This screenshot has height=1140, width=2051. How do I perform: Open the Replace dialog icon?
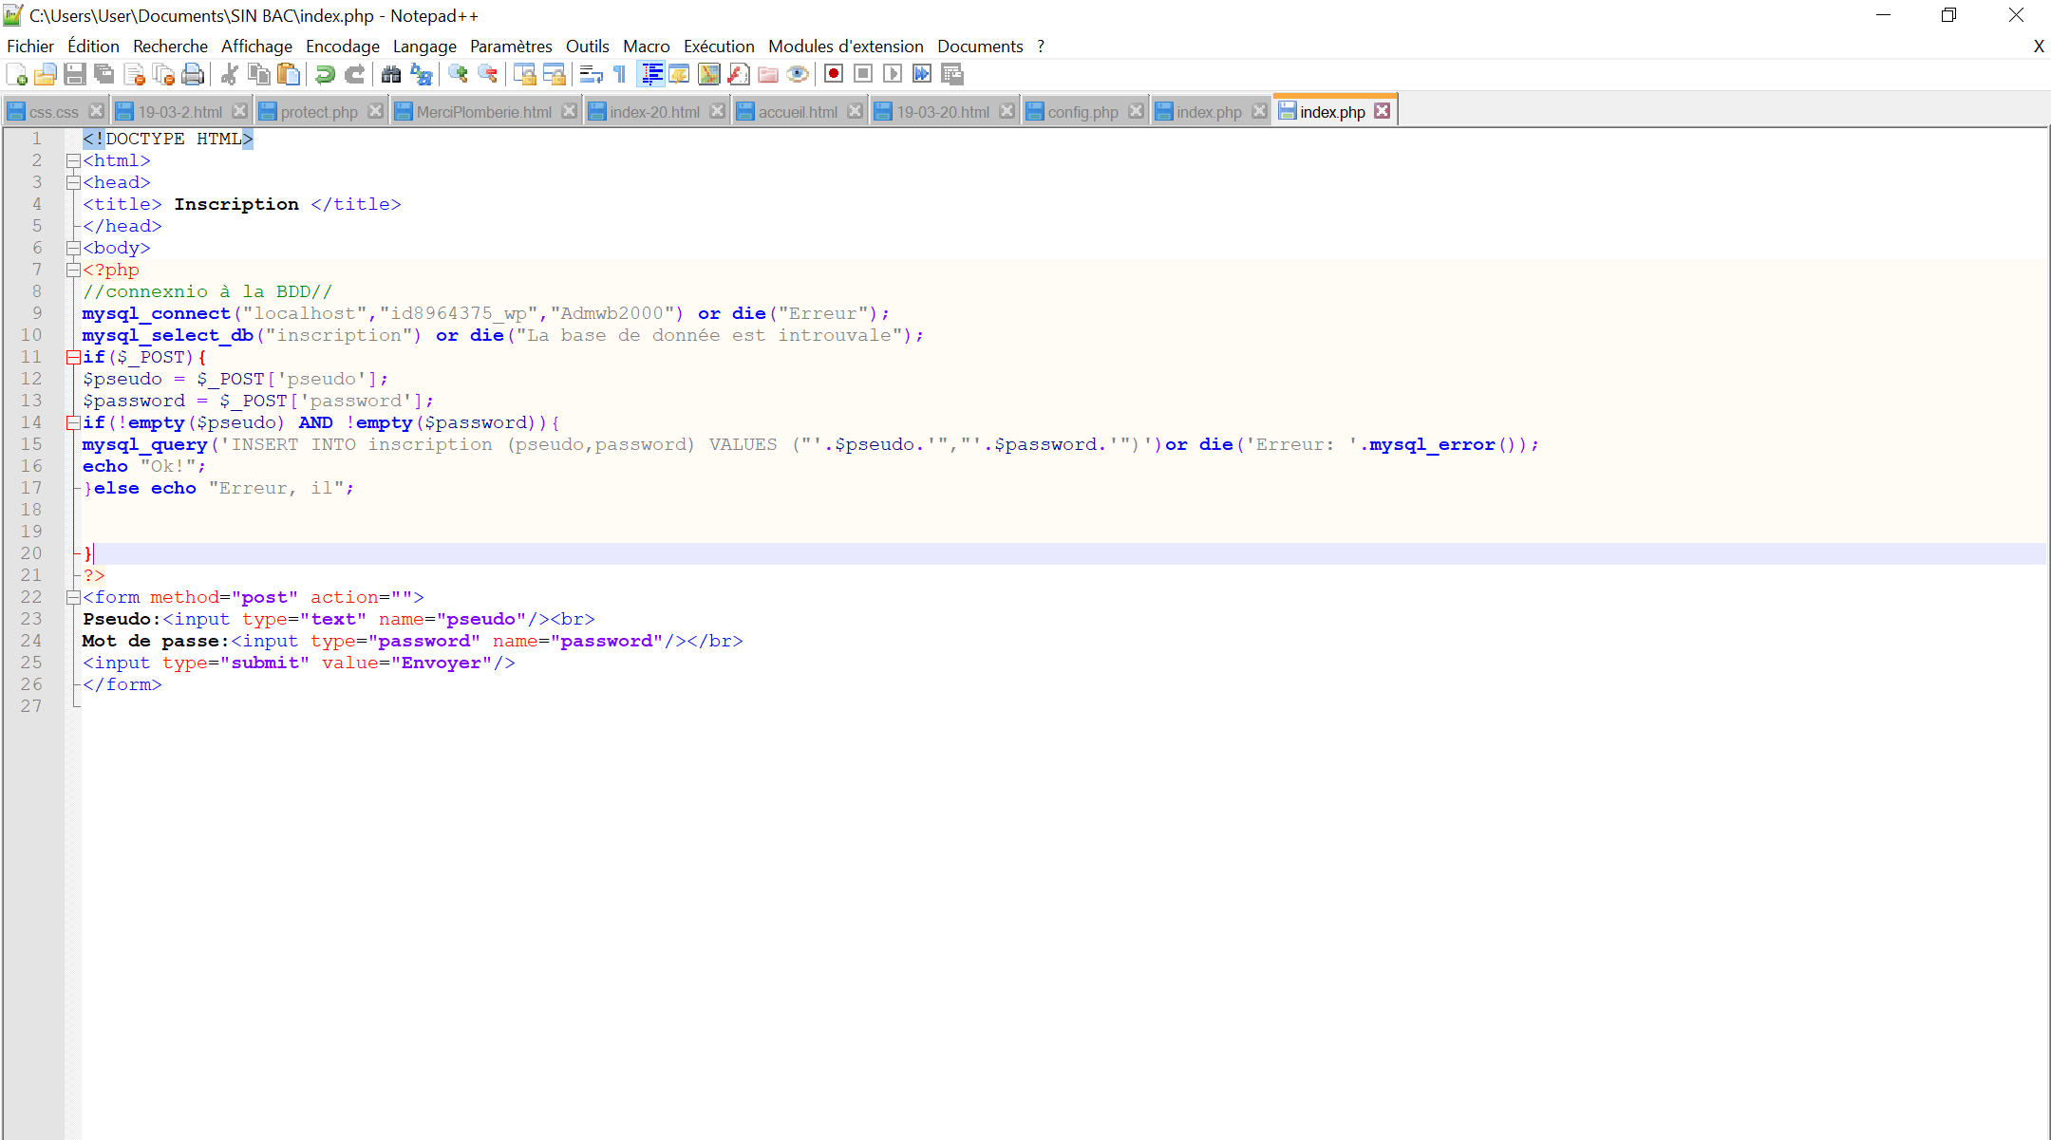(x=421, y=74)
